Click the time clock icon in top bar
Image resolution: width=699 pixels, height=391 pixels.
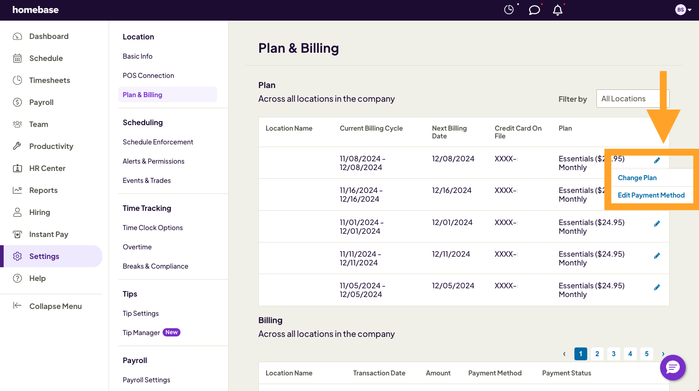pos(508,9)
